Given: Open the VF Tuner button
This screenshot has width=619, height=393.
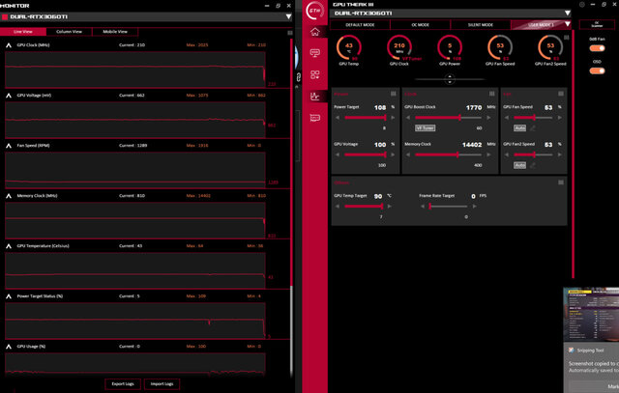Looking at the screenshot, I should pos(426,127).
